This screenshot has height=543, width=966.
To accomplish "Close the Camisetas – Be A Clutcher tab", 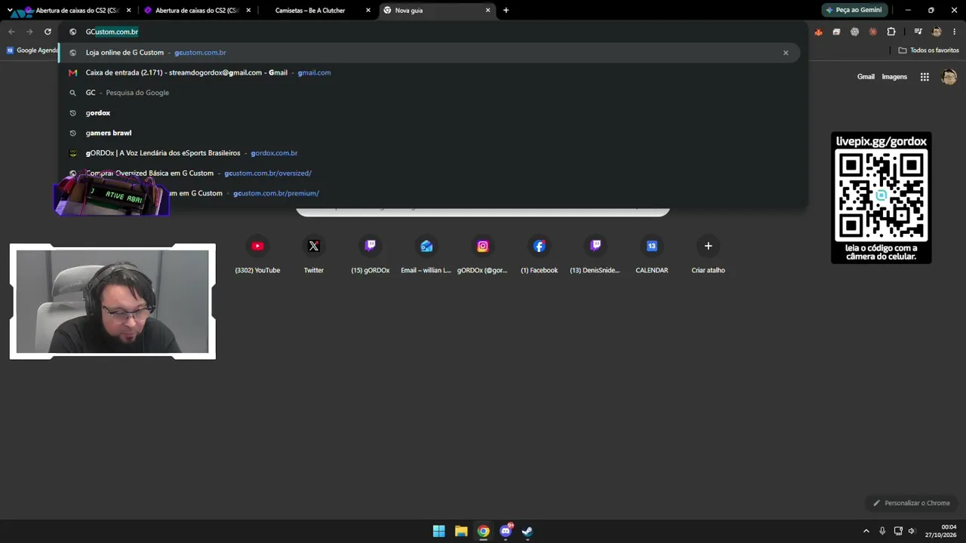I will [x=368, y=11].
